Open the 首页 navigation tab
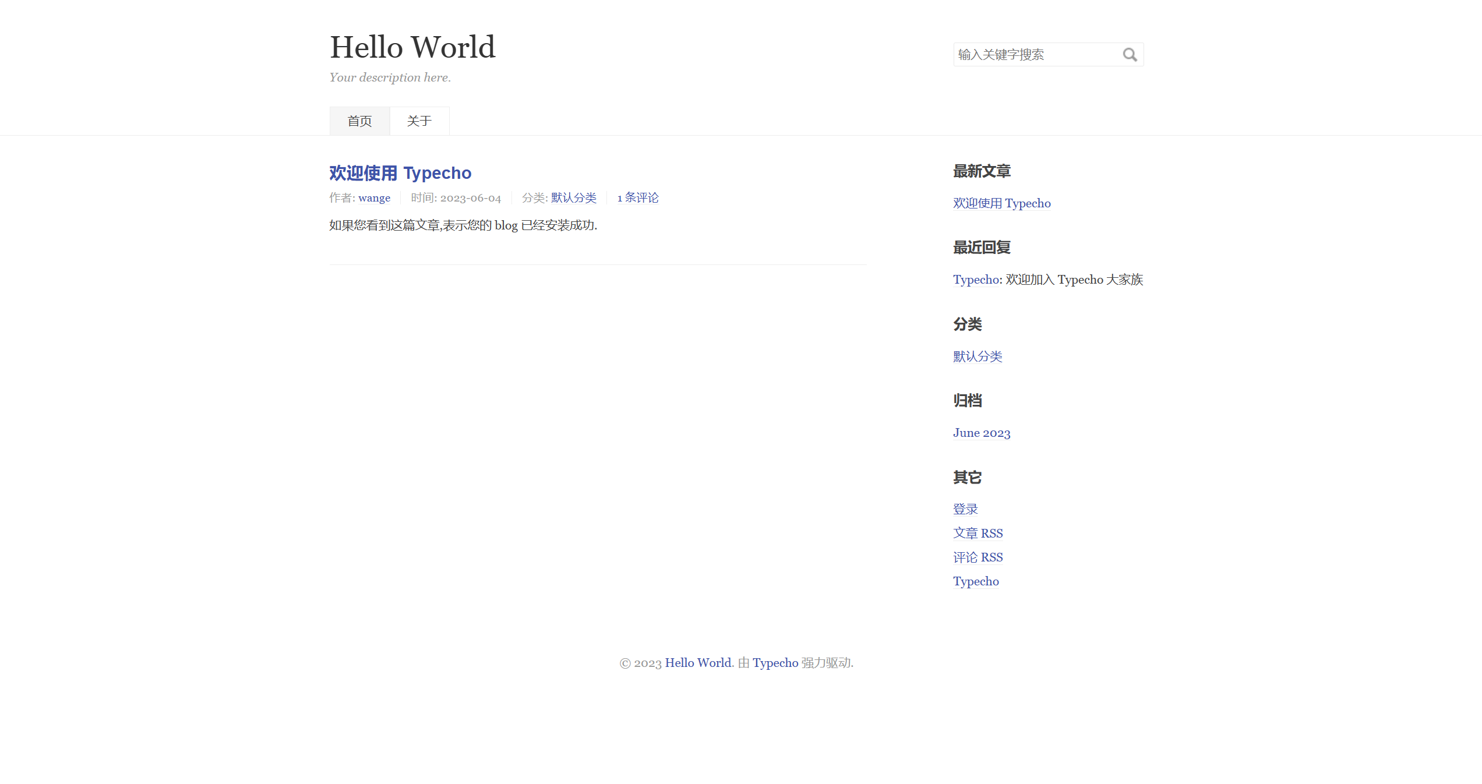1482x784 pixels. (x=359, y=121)
